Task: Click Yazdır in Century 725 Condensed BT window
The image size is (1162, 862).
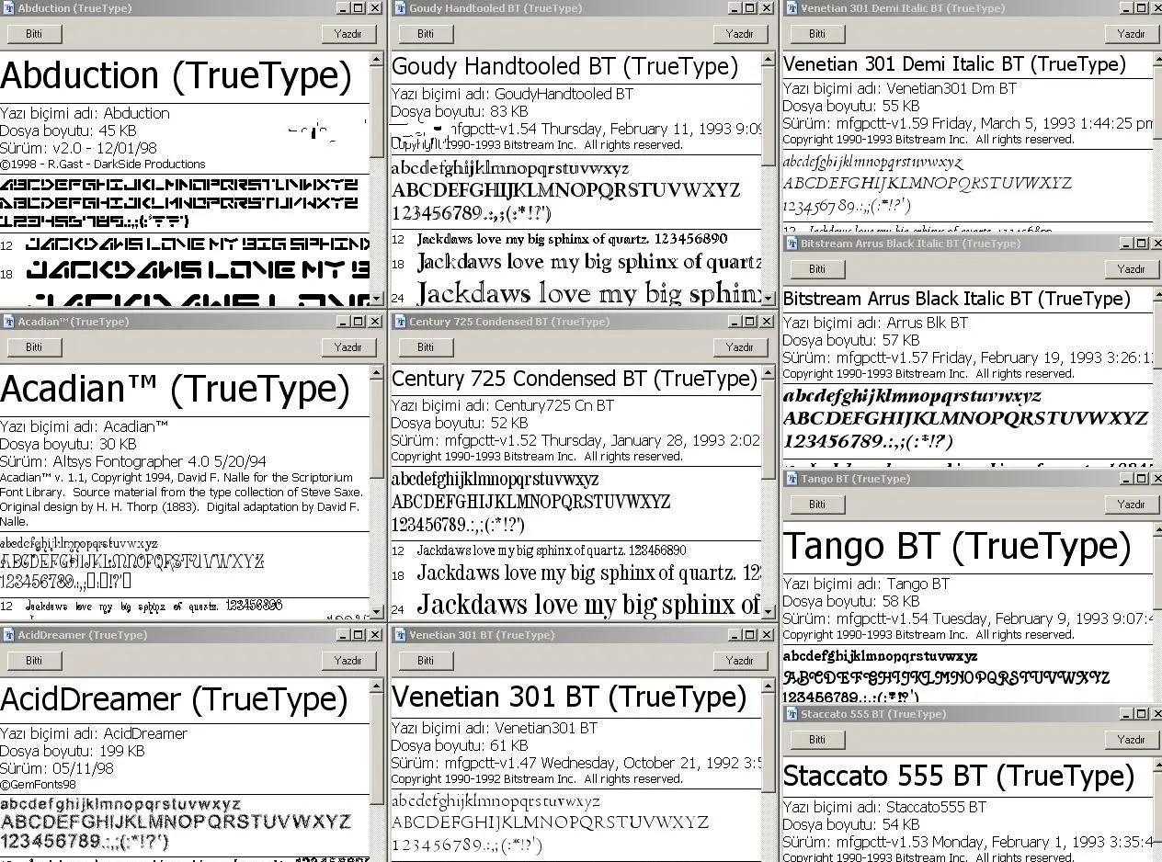Action: click(740, 347)
